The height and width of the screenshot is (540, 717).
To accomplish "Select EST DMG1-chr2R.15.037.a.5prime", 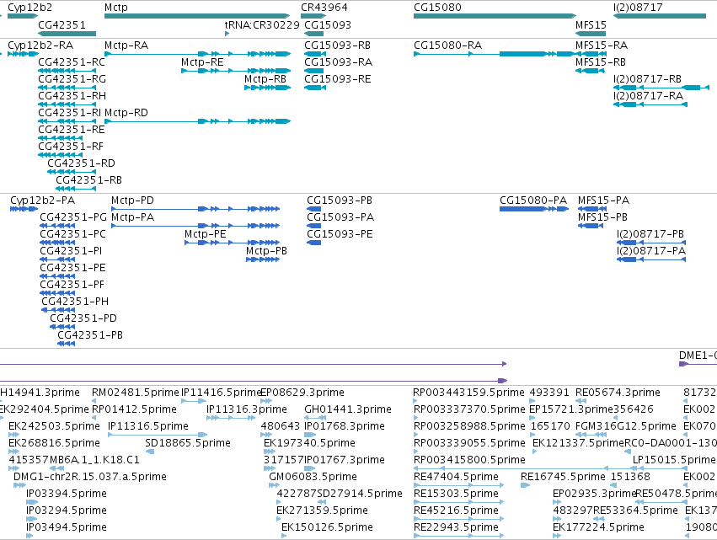I will [x=90, y=477].
